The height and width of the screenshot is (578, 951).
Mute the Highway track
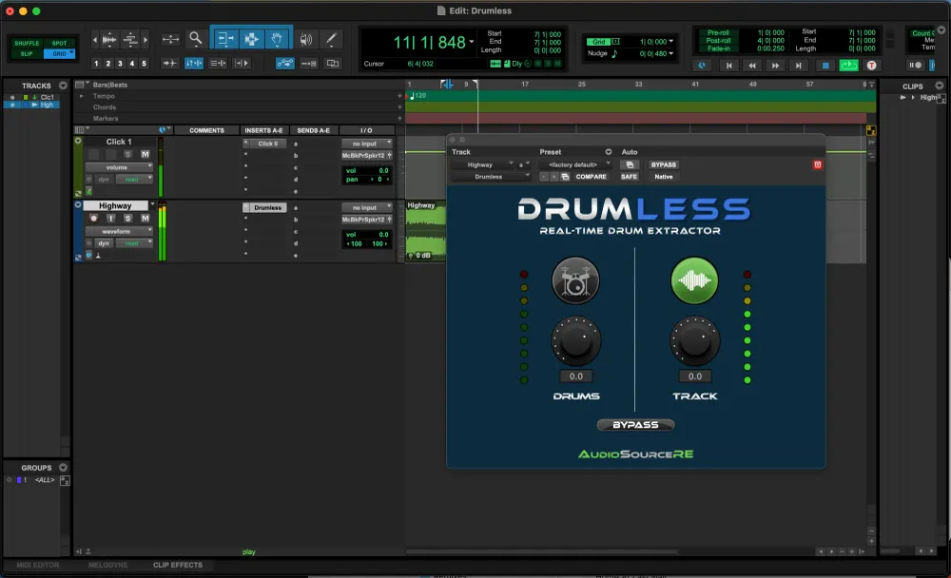pyautogui.click(x=145, y=219)
